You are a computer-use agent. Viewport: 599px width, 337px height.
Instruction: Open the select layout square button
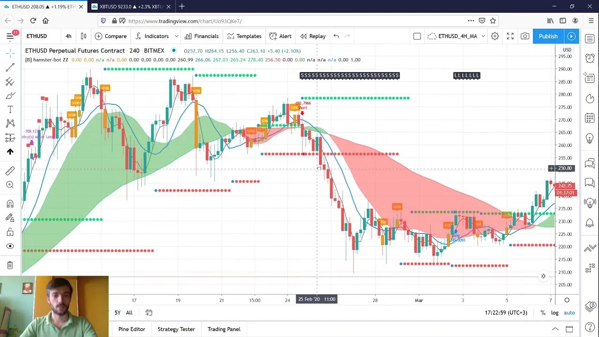coord(417,36)
